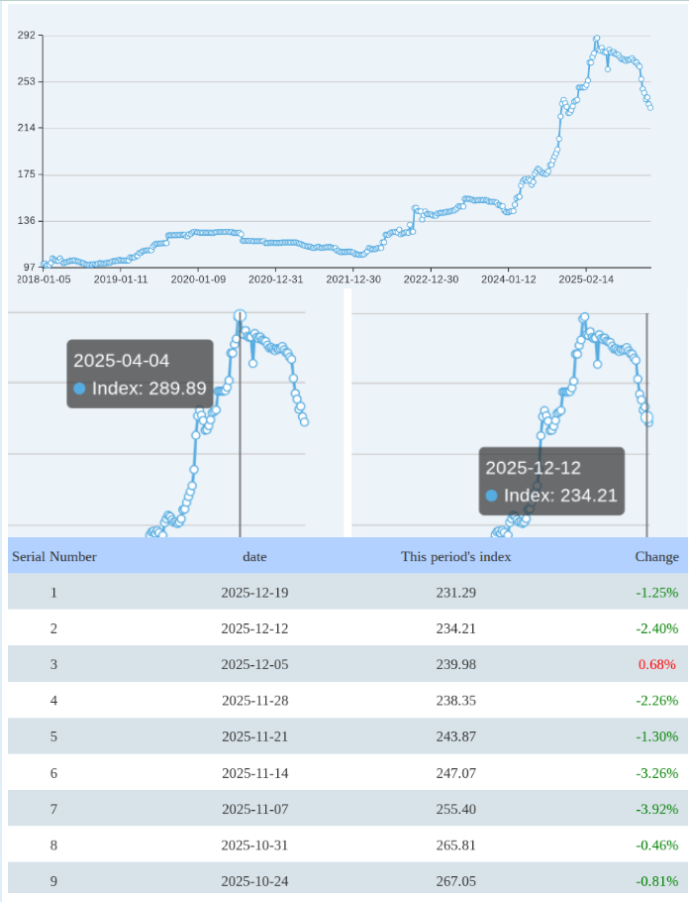The height and width of the screenshot is (902, 689).
Task: Click the 2018-01-05 x-axis label
Action: coord(44,280)
